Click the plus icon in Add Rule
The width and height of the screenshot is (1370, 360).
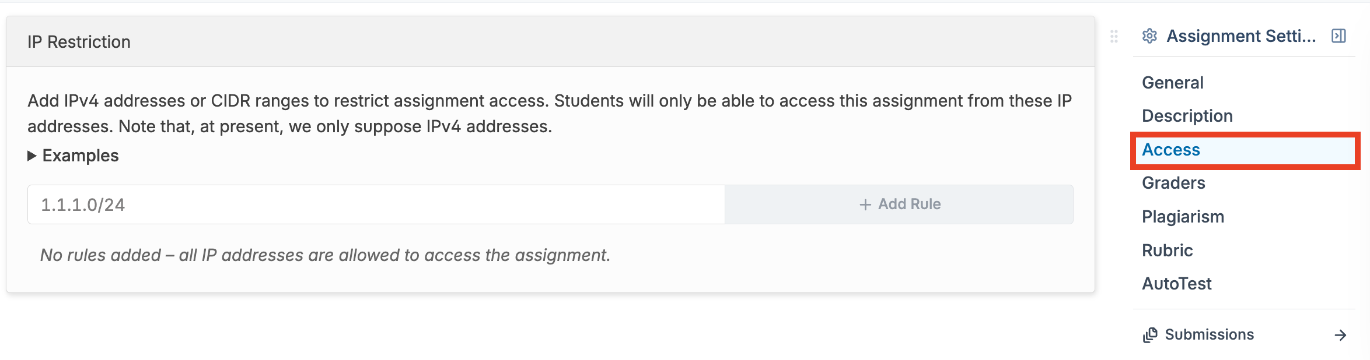pyautogui.click(x=865, y=204)
